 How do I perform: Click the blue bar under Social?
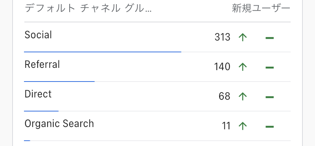103,52
